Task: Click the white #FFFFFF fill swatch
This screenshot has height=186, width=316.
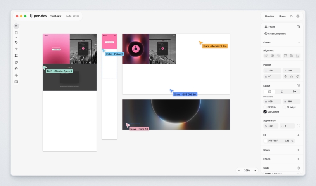Action: [x=266, y=141]
